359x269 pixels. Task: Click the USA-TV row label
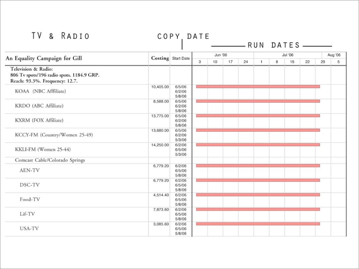[x=29, y=228]
